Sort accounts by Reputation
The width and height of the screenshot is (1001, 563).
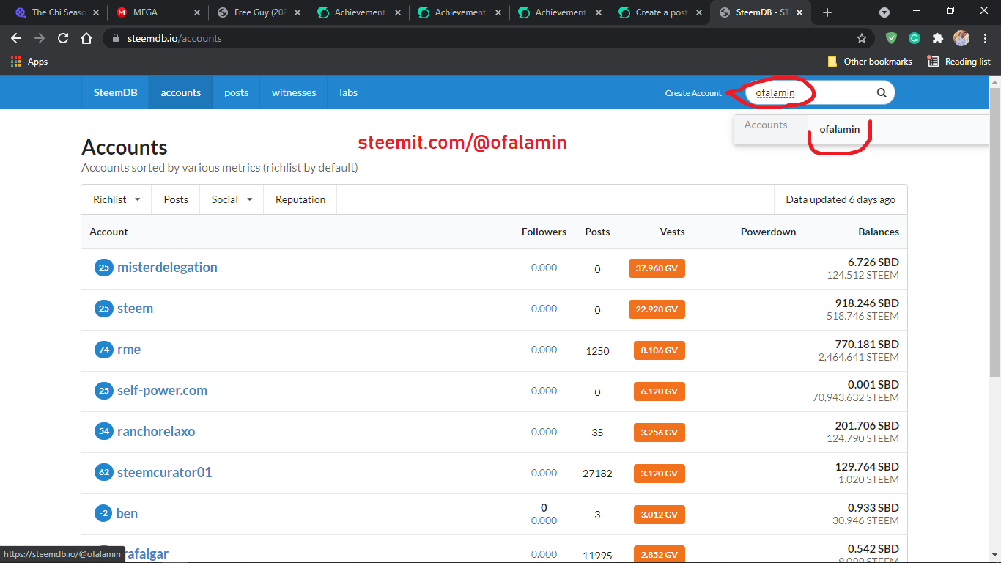(300, 199)
